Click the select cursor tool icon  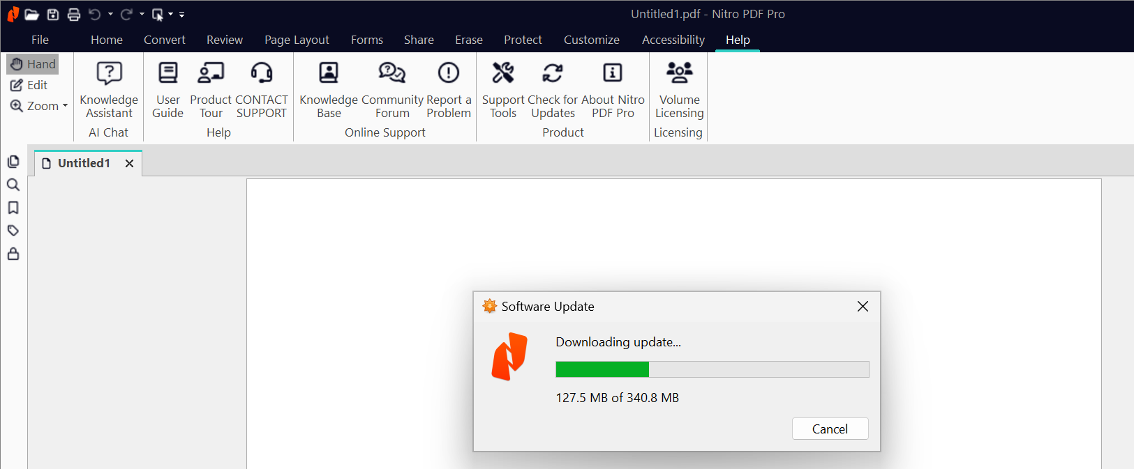pyautogui.click(x=158, y=14)
